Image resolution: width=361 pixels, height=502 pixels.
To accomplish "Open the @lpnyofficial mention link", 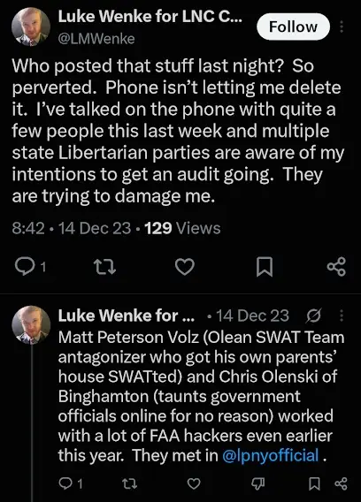I will (x=271, y=455).
